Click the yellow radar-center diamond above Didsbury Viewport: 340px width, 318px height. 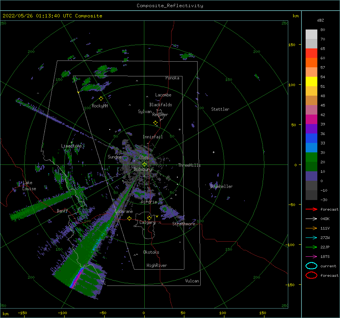tap(144, 164)
